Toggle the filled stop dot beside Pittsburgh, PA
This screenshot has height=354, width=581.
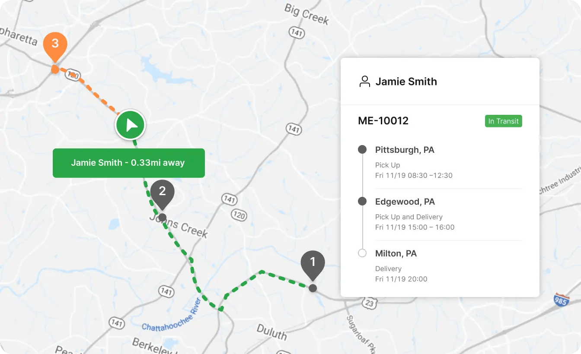362,149
